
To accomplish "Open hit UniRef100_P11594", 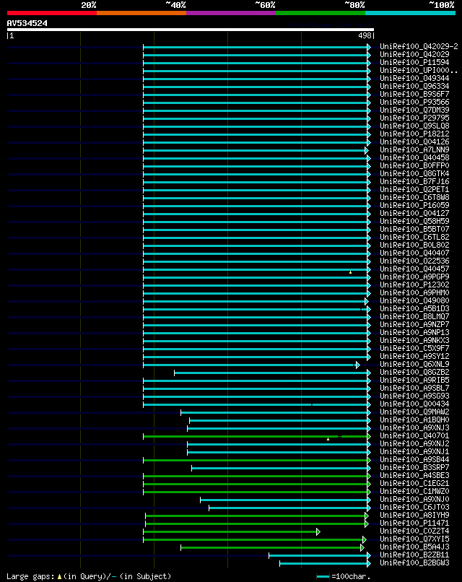I will (x=414, y=62).
